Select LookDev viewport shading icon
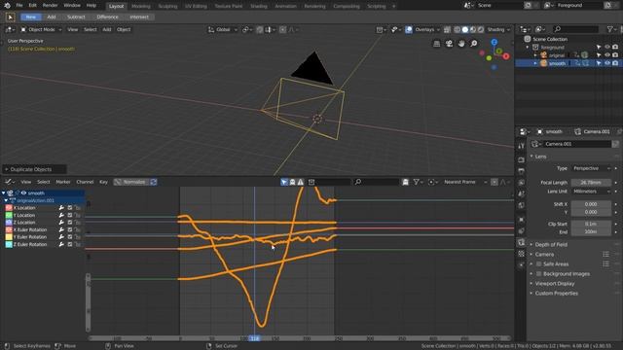The width and height of the screenshot is (623, 350). click(473, 30)
